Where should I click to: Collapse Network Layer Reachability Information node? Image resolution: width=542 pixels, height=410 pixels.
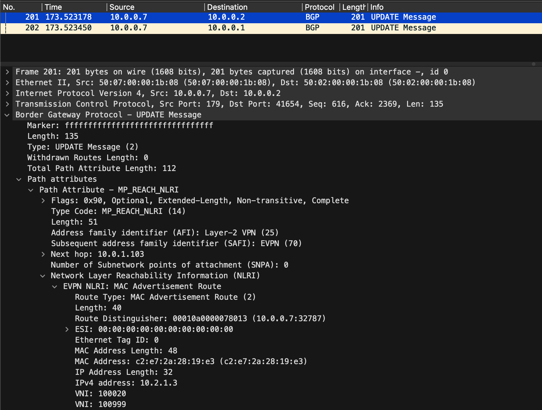coord(43,276)
